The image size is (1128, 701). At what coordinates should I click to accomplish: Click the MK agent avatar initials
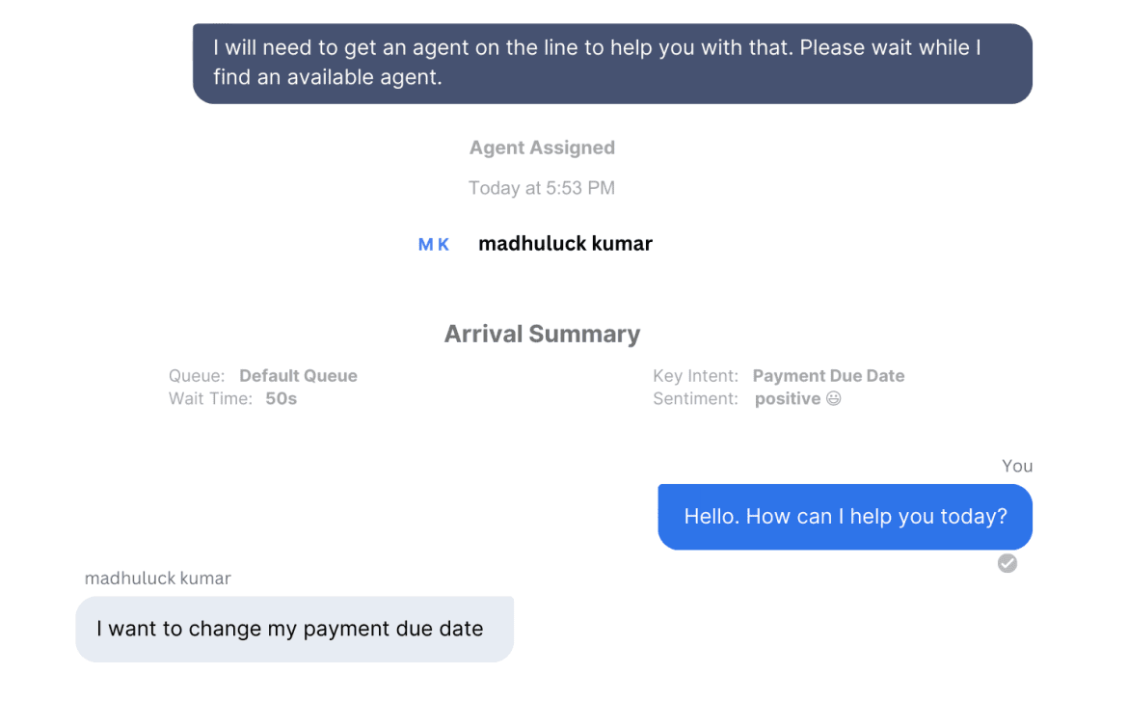tap(434, 245)
